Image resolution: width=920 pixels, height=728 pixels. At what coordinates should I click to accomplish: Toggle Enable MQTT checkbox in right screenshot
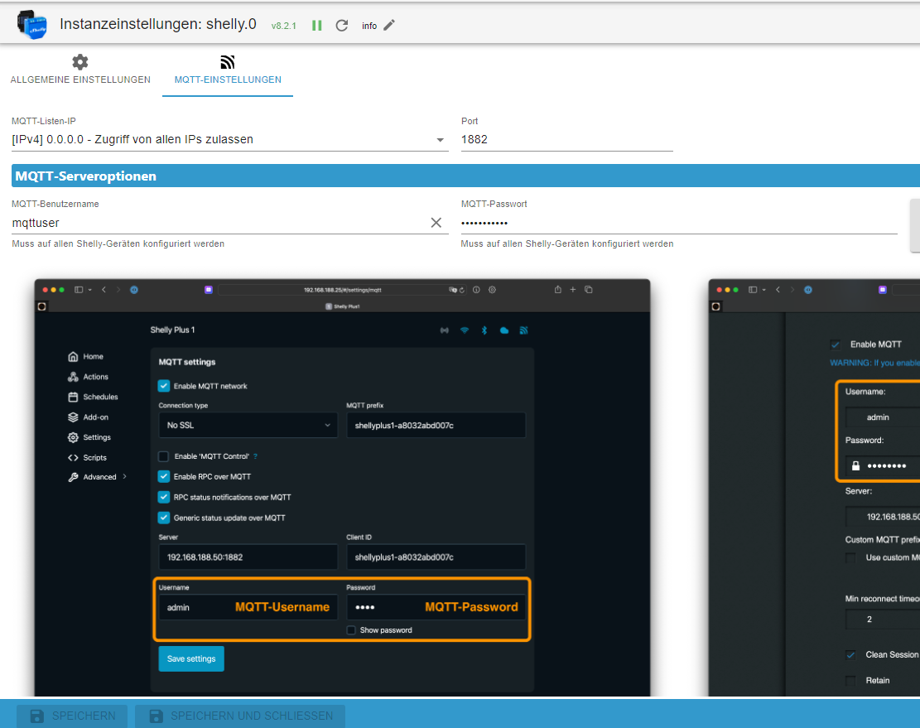tap(836, 345)
